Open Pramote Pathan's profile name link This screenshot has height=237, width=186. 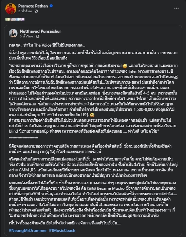[x=33, y=6]
